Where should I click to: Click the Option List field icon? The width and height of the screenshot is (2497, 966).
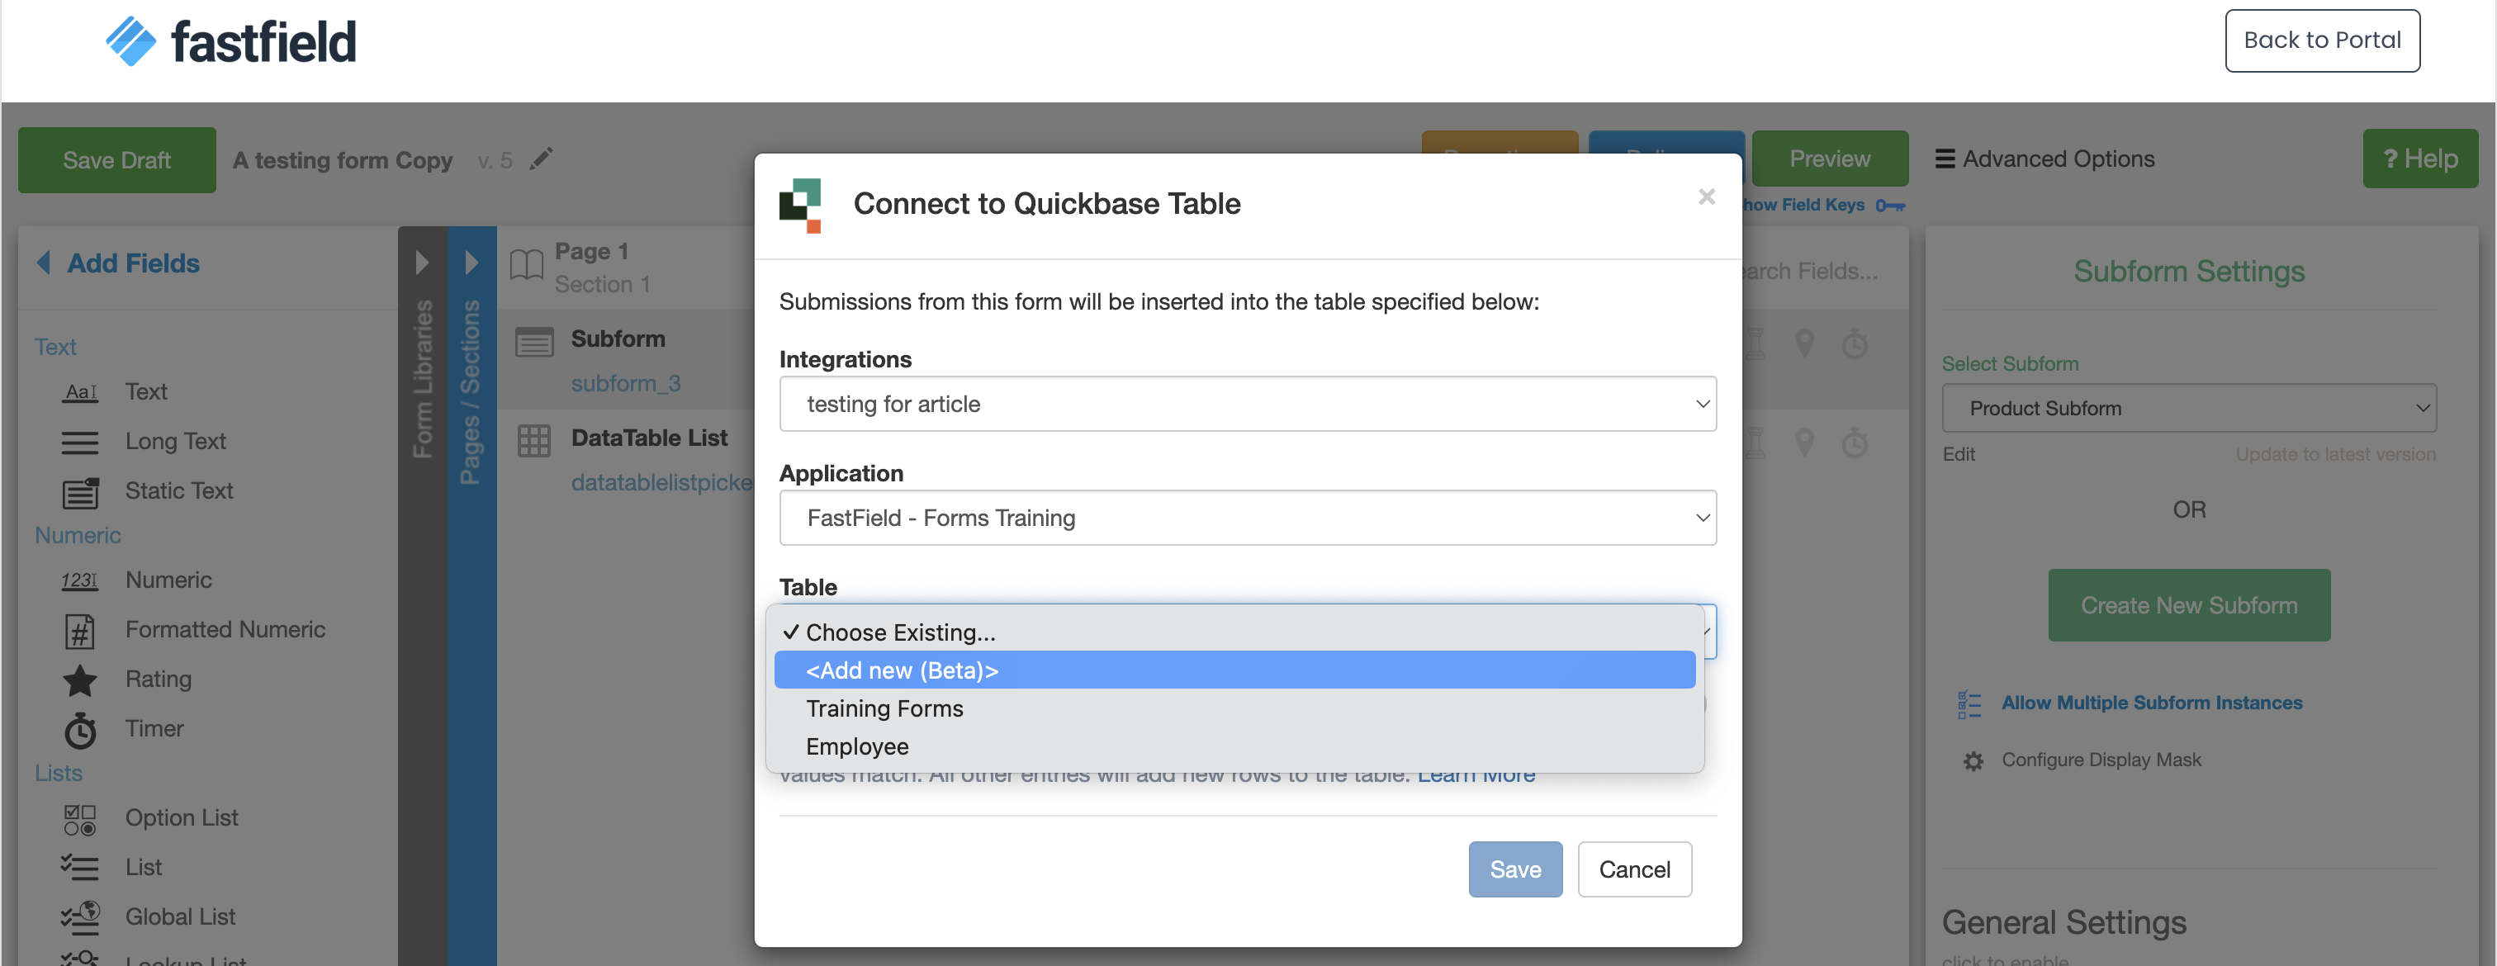pyautogui.click(x=79, y=819)
